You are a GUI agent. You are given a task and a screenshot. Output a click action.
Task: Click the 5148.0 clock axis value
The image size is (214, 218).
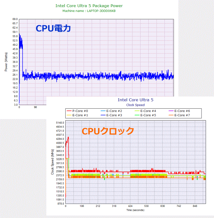point(60,123)
